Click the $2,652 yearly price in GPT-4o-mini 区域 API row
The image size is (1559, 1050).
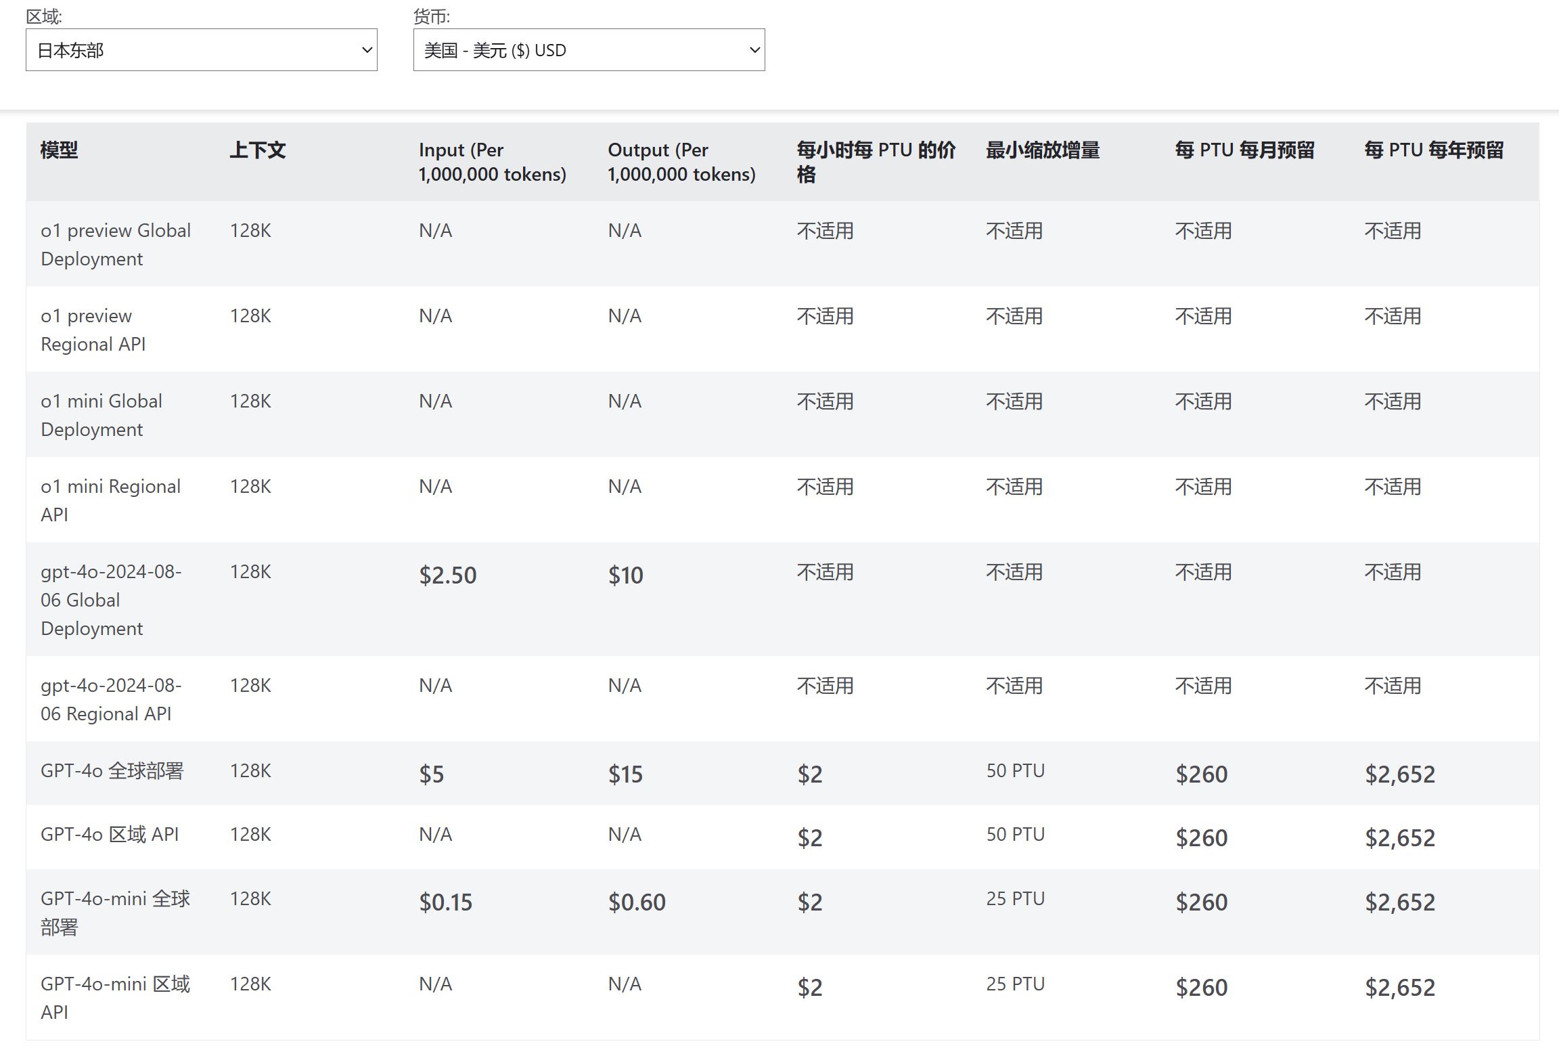click(x=1400, y=988)
